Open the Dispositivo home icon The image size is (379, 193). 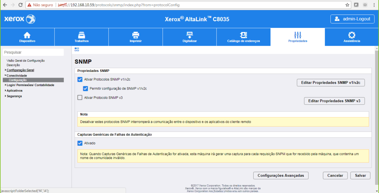click(x=27, y=35)
